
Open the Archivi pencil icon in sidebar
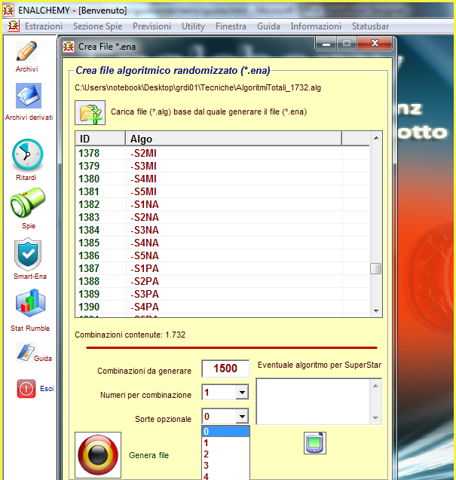coord(26,51)
